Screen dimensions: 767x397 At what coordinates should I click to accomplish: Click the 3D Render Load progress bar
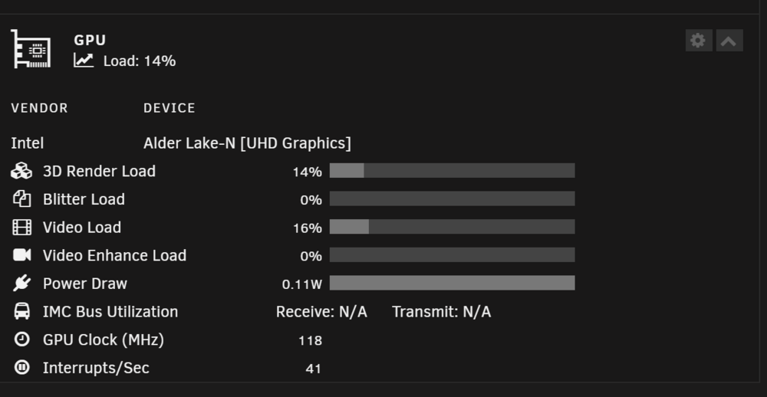pos(452,171)
